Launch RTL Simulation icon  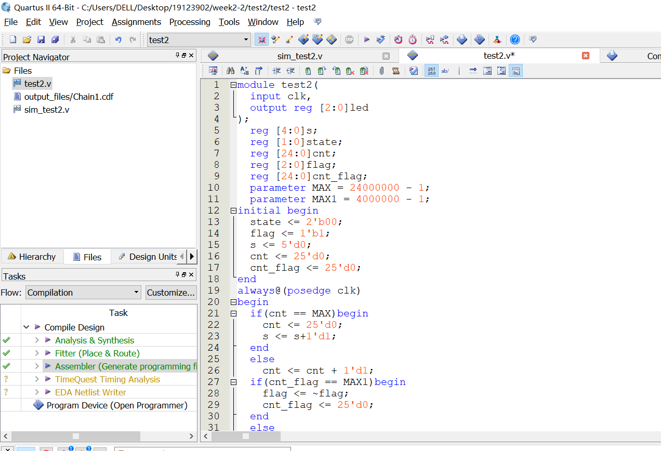[430, 39]
